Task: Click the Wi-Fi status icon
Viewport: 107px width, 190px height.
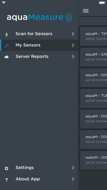Action: pos(4,2)
